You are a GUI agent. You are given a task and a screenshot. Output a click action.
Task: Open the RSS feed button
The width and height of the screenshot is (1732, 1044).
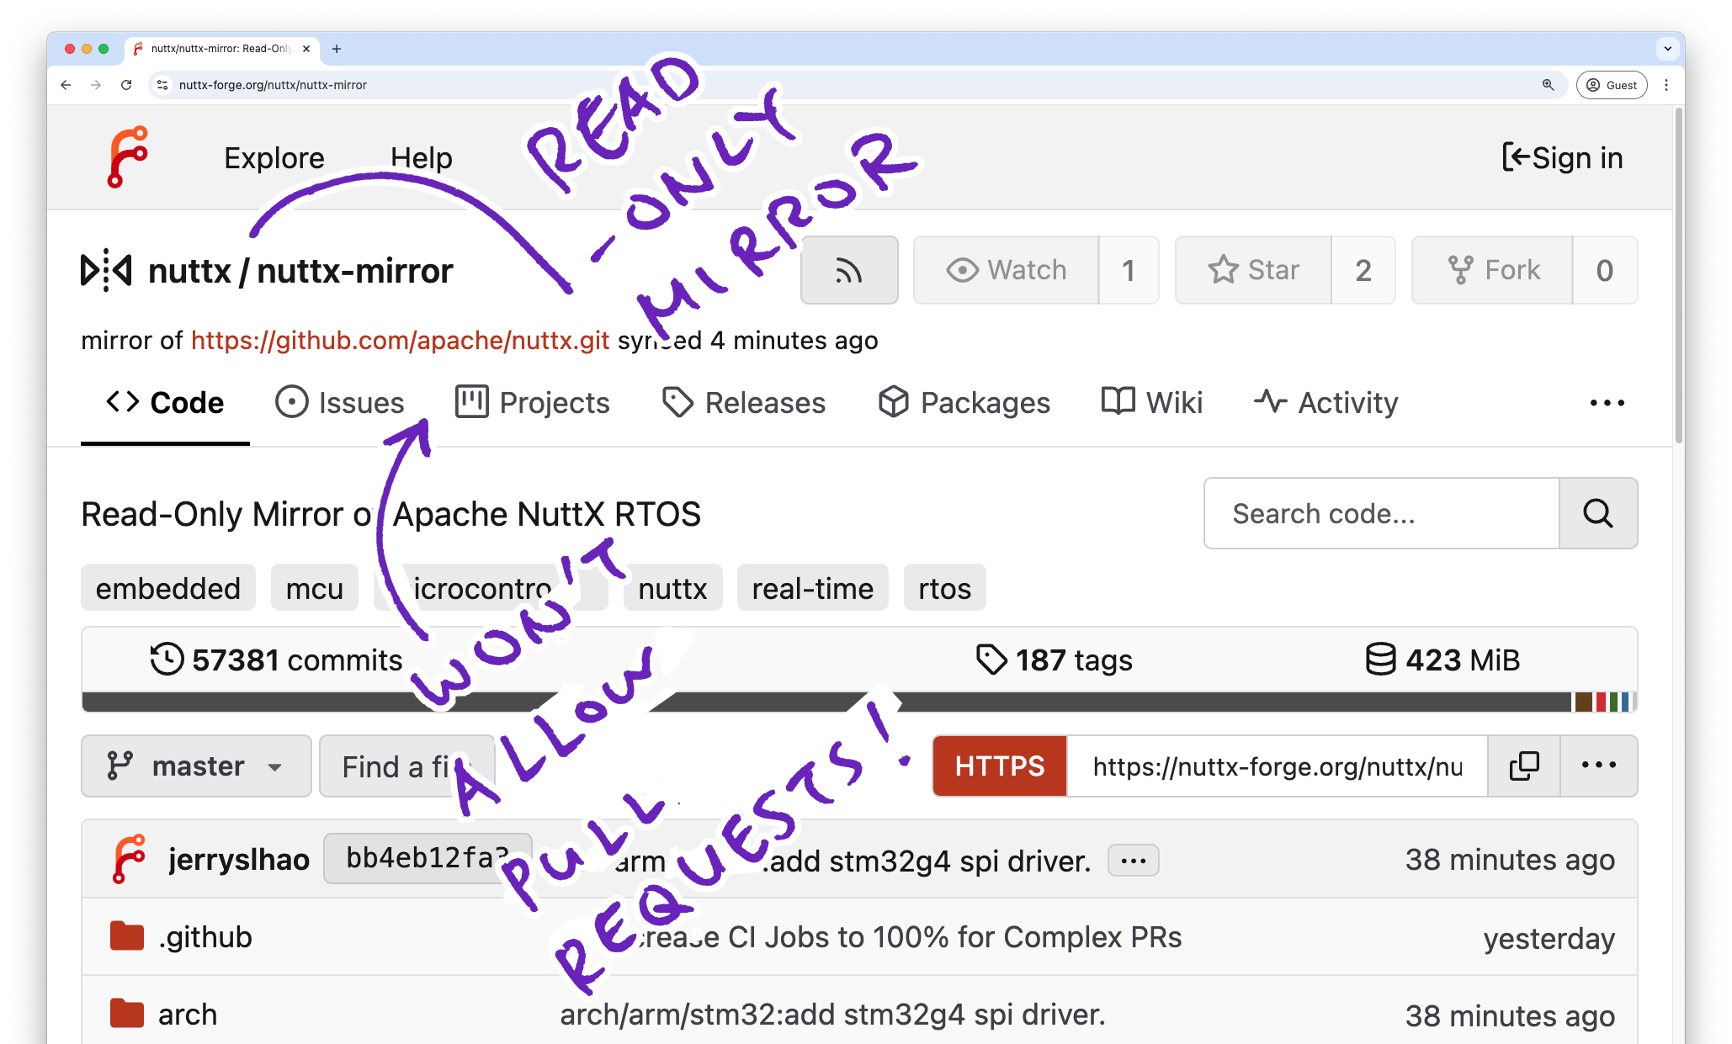pyautogui.click(x=849, y=270)
